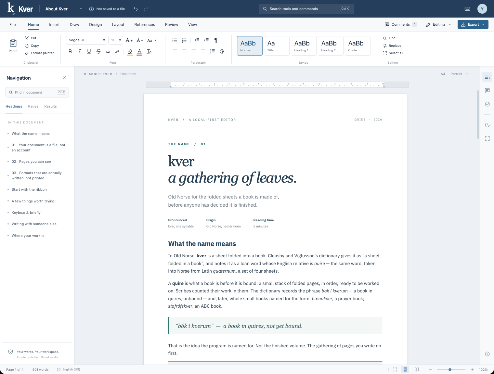Insert a bulleted list
Viewport: 494px width, 374px height.
pos(175,40)
